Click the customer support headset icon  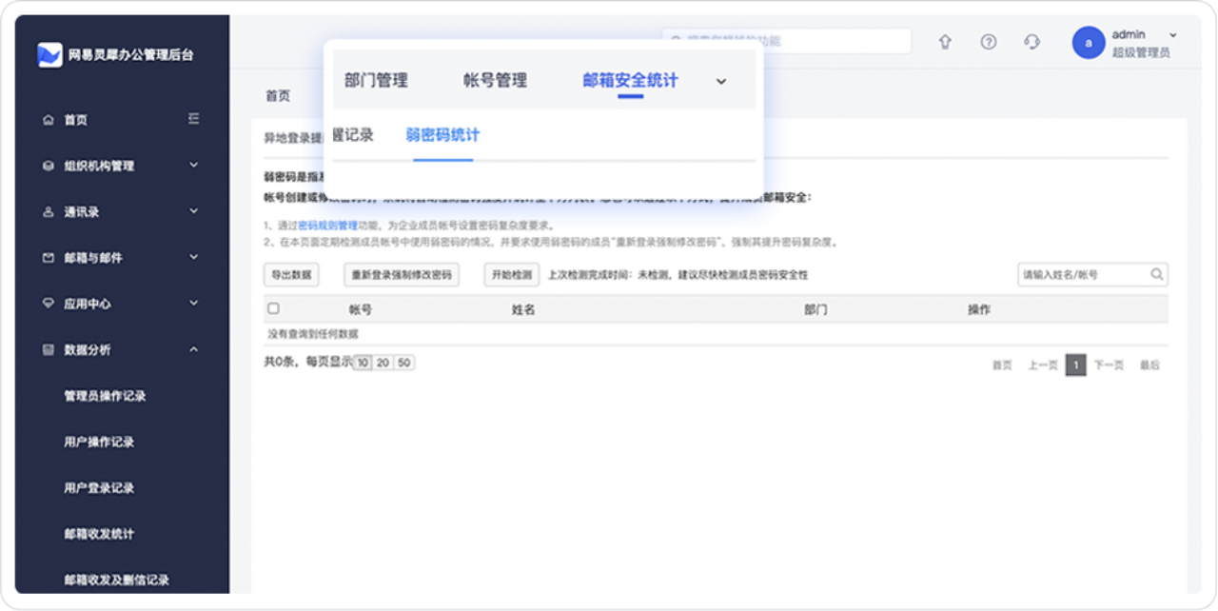coord(1031,42)
